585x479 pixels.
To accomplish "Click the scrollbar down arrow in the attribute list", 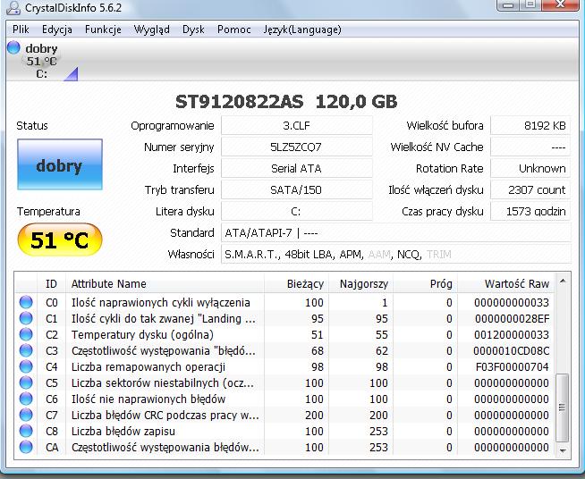I will 563,450.
